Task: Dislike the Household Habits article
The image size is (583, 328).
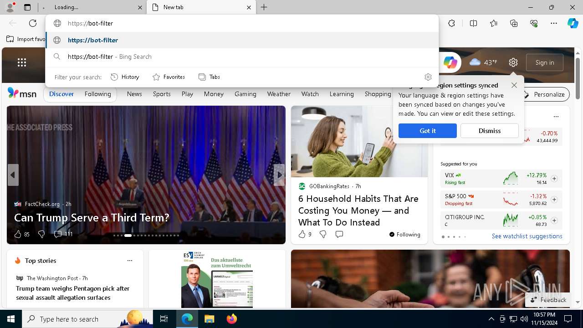Action: 323,234
